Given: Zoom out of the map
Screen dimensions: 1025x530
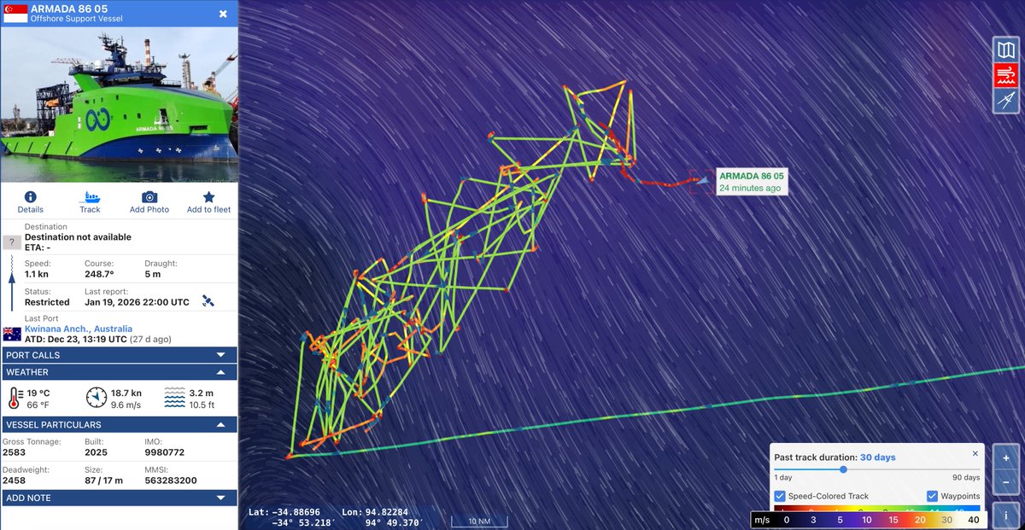Looking at the screenshot, I should pos(1005,481).
